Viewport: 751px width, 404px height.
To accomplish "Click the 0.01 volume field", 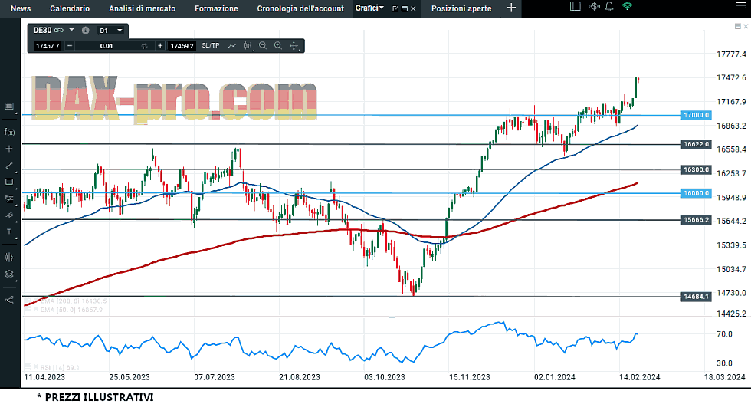I will pyautogui.click(x=107, y=46).
